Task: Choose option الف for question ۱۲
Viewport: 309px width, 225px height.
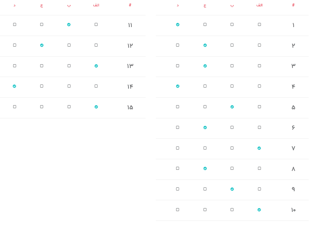Action: click(96, 45)
